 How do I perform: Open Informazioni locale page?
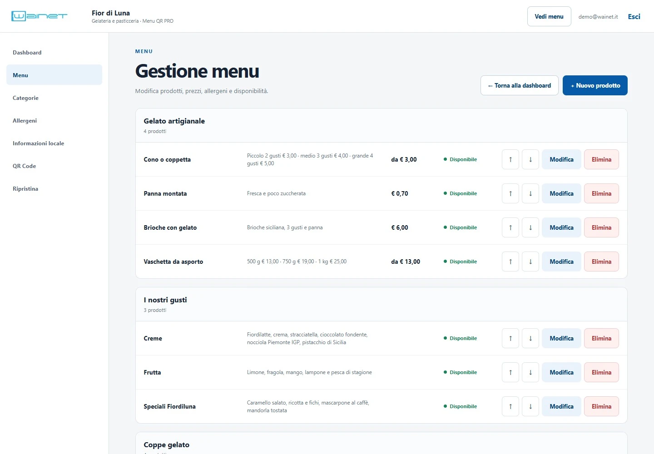click(54, 143)
